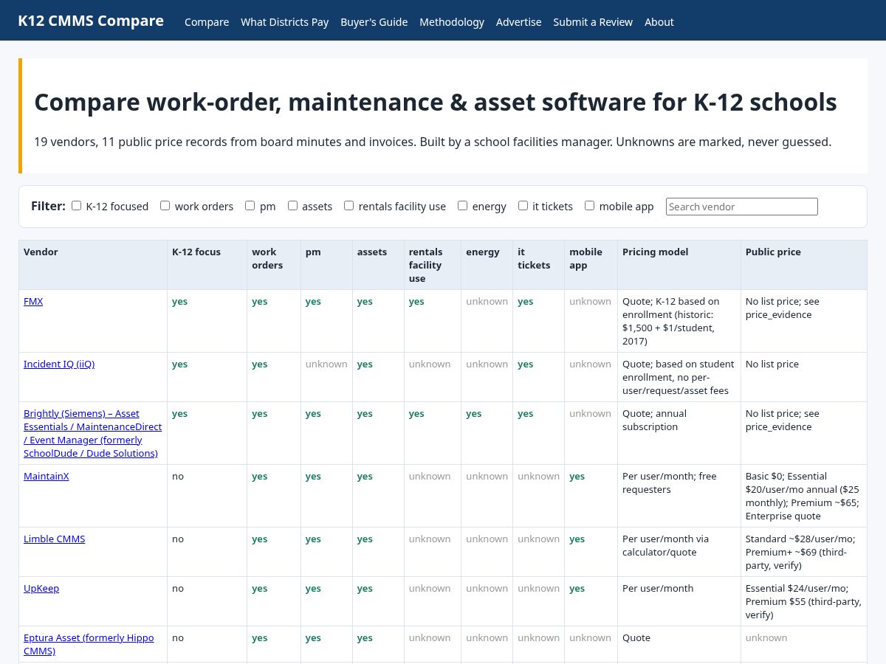The width and height of the screenshot is (886, 664).
Task: Go to the About page
Action: [x=659, y=22]
